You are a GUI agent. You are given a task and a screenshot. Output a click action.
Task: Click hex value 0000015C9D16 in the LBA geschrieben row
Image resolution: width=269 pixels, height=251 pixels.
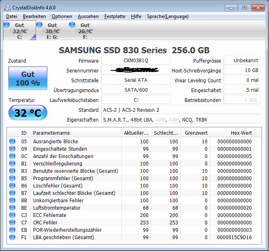[x=234, y=237]
